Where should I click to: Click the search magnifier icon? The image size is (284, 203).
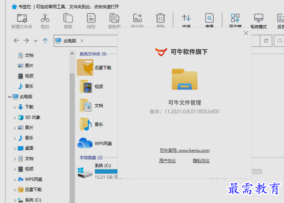click(280, 41)
